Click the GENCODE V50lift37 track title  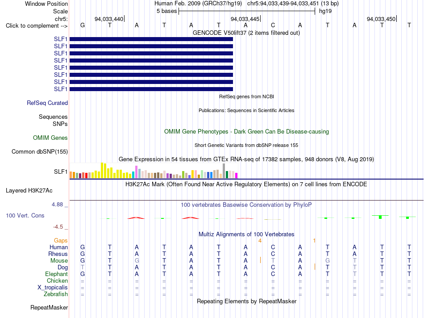point(246,33)
